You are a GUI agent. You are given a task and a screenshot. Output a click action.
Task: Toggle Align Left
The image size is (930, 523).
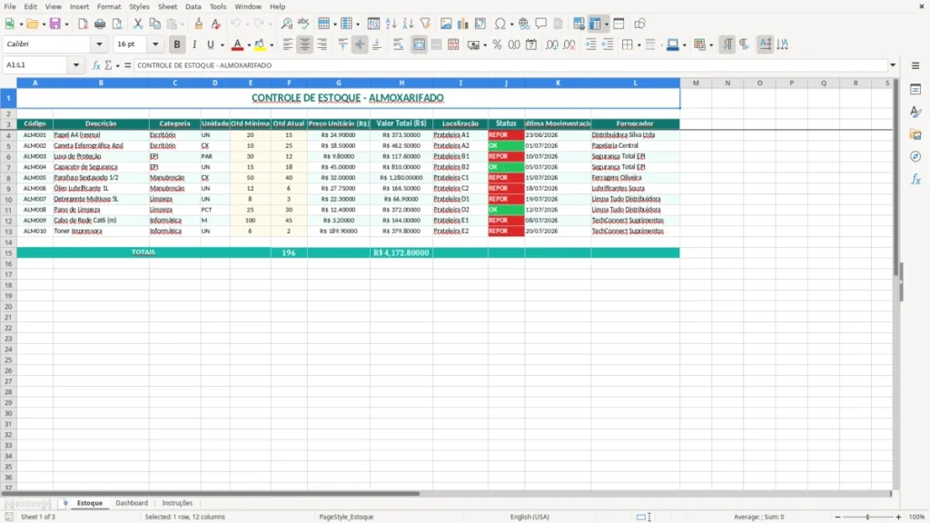(x=288, y=44)
